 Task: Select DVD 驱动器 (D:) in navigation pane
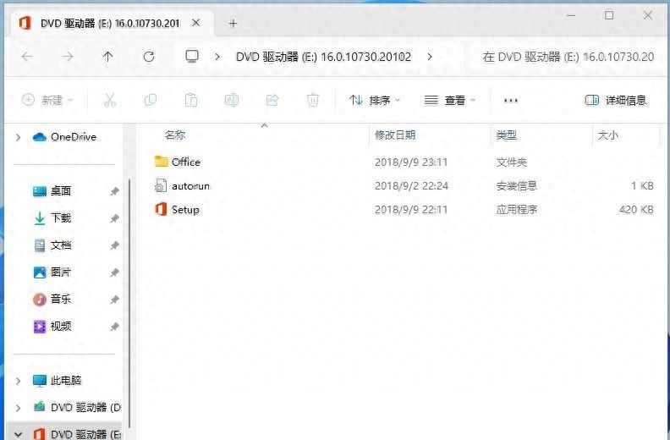[77, 407]
